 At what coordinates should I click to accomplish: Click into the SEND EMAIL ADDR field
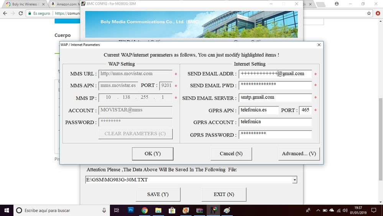275,74
